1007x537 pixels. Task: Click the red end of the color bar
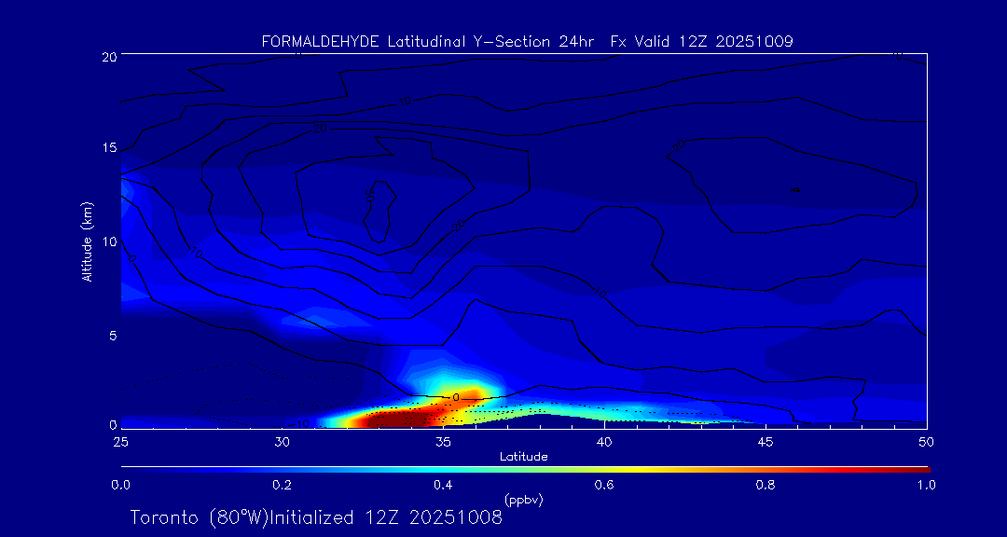pos(918,469)
